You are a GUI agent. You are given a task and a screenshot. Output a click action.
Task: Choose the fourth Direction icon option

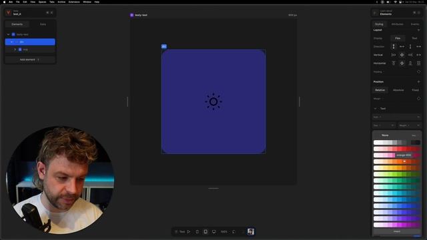(x=418, y=47)
